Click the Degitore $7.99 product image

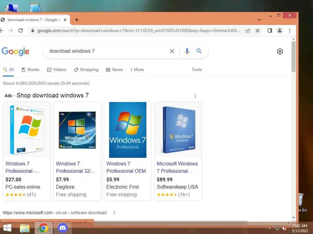coord(77,130)
